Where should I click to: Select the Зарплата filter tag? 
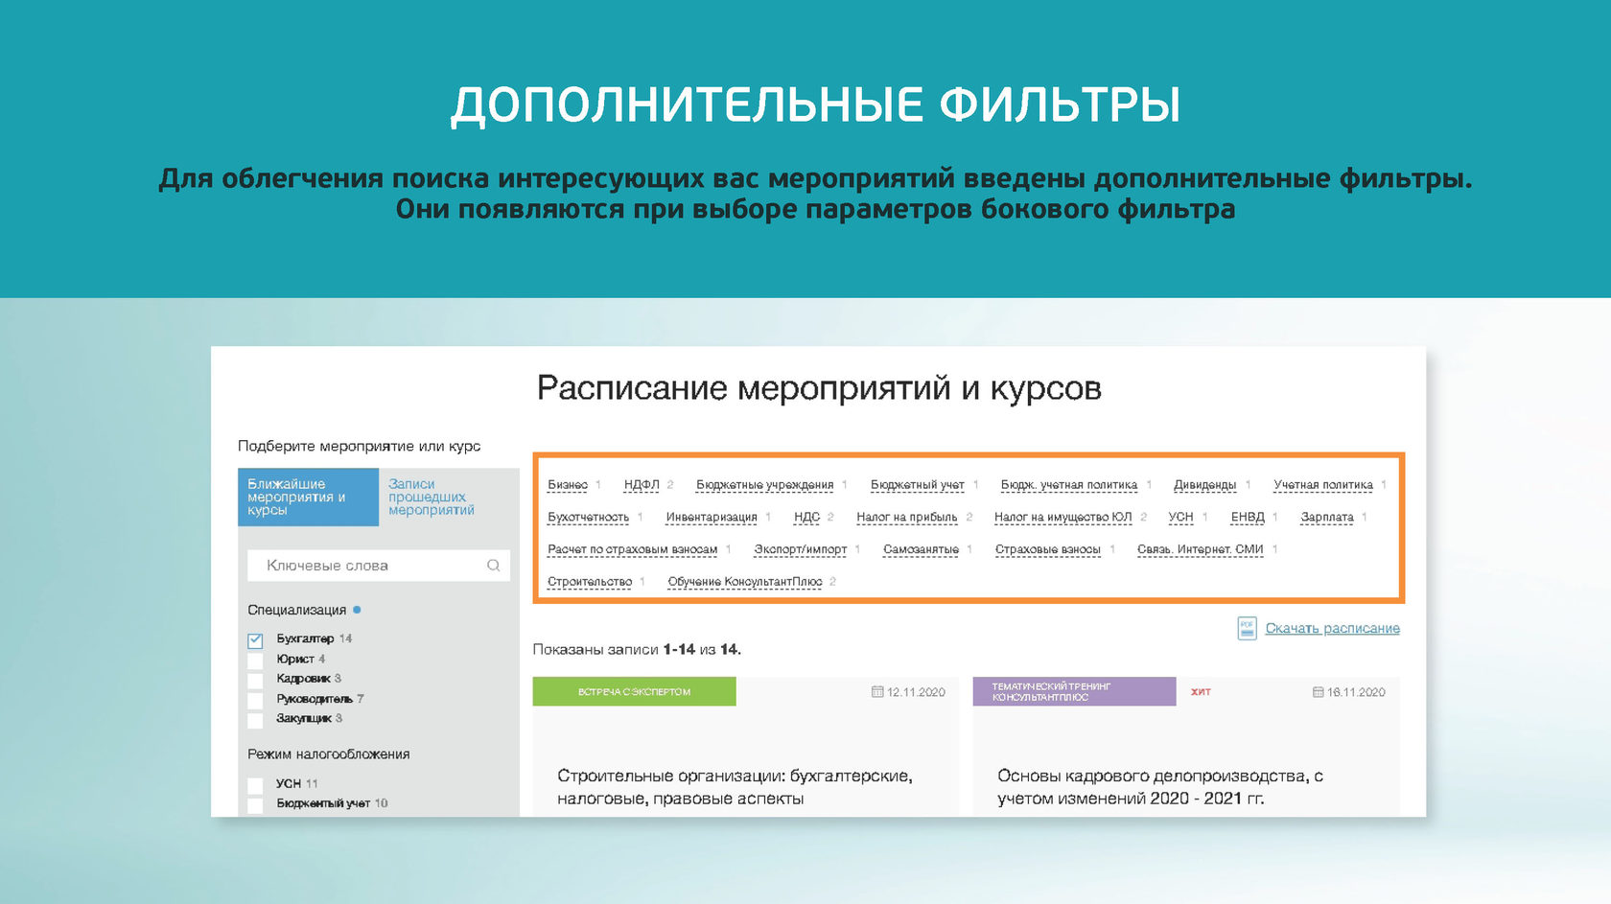(1327, 517)
